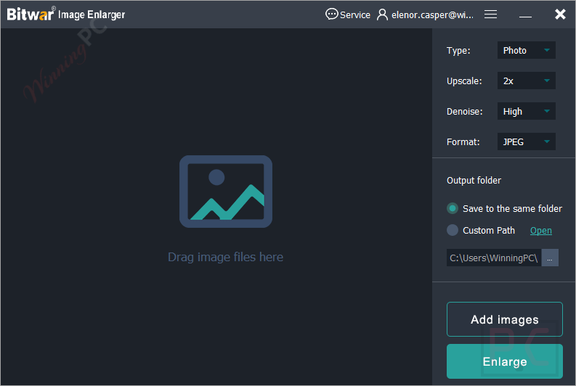Viewport: 576px width, 386px height.
Task: Click the 'Denoise:' label
Action: pyautogui.click(x=464, y=112)
